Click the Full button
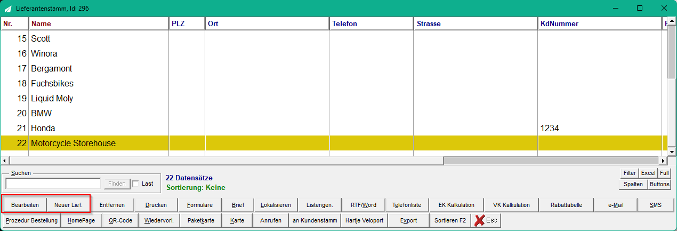Viewport: 677px width, 231px height. [664, 173]
